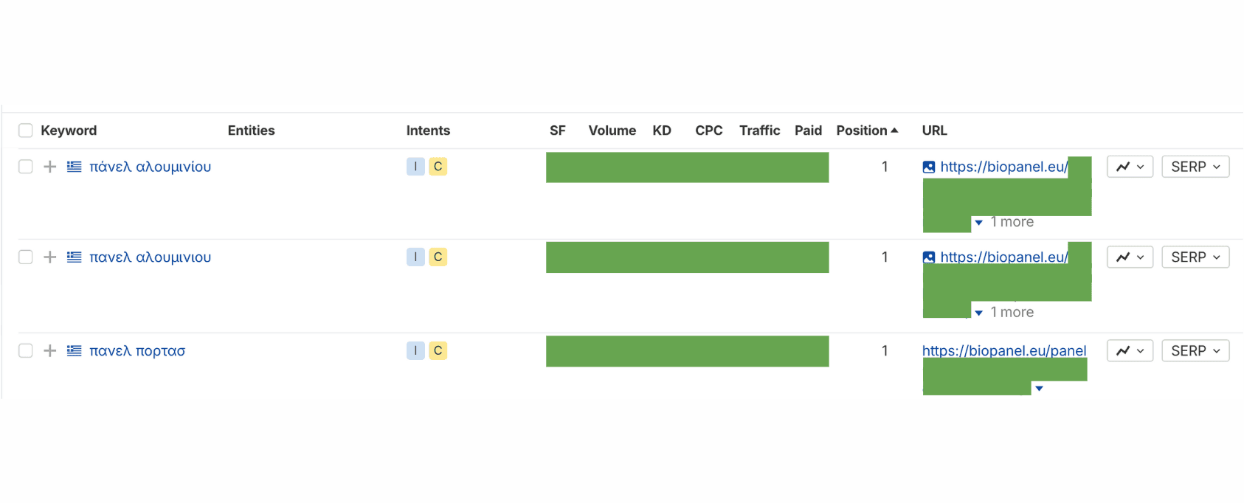Open the trend chart icon for πάνελ αλουμινίου
The width and height of the screenshot is (1244, 503).
1130,167
